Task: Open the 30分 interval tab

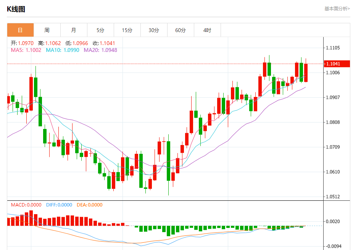Action: point(154,30)
